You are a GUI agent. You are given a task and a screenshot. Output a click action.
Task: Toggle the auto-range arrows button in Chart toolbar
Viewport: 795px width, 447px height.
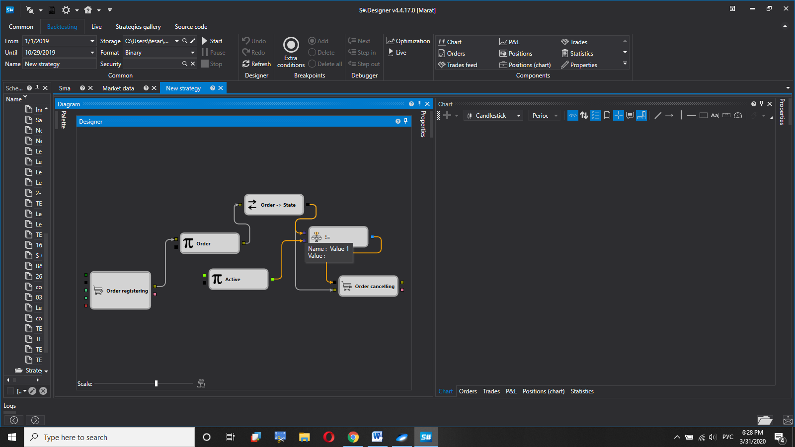[584, 116]
